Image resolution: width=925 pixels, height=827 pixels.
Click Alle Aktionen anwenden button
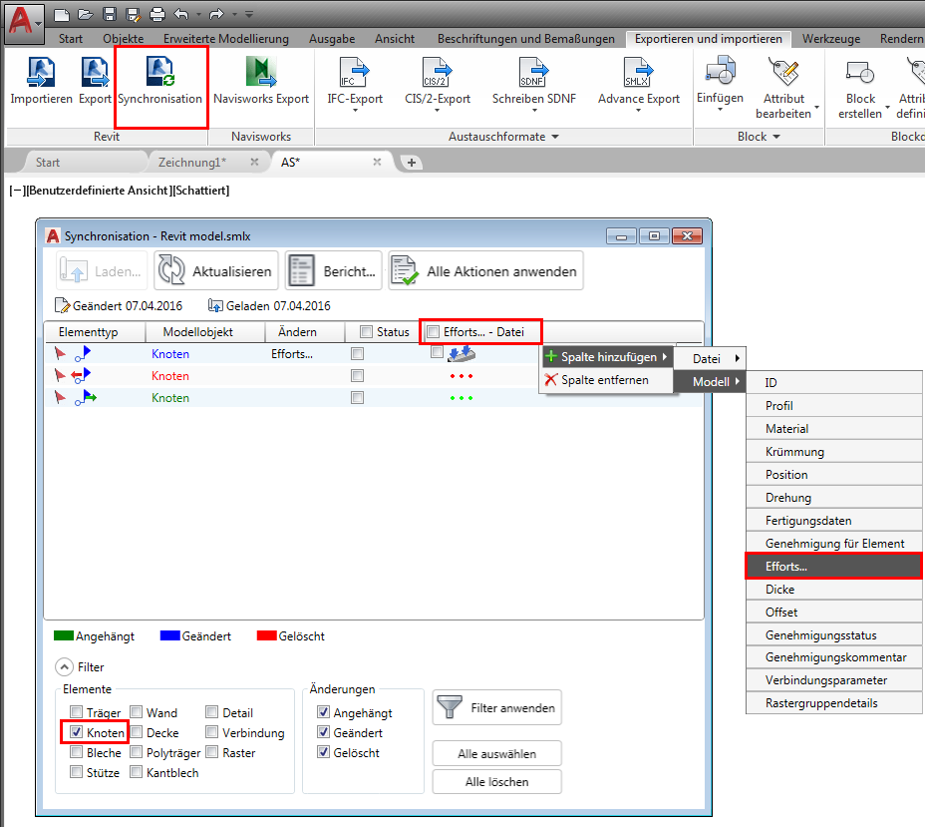[485, 271]
